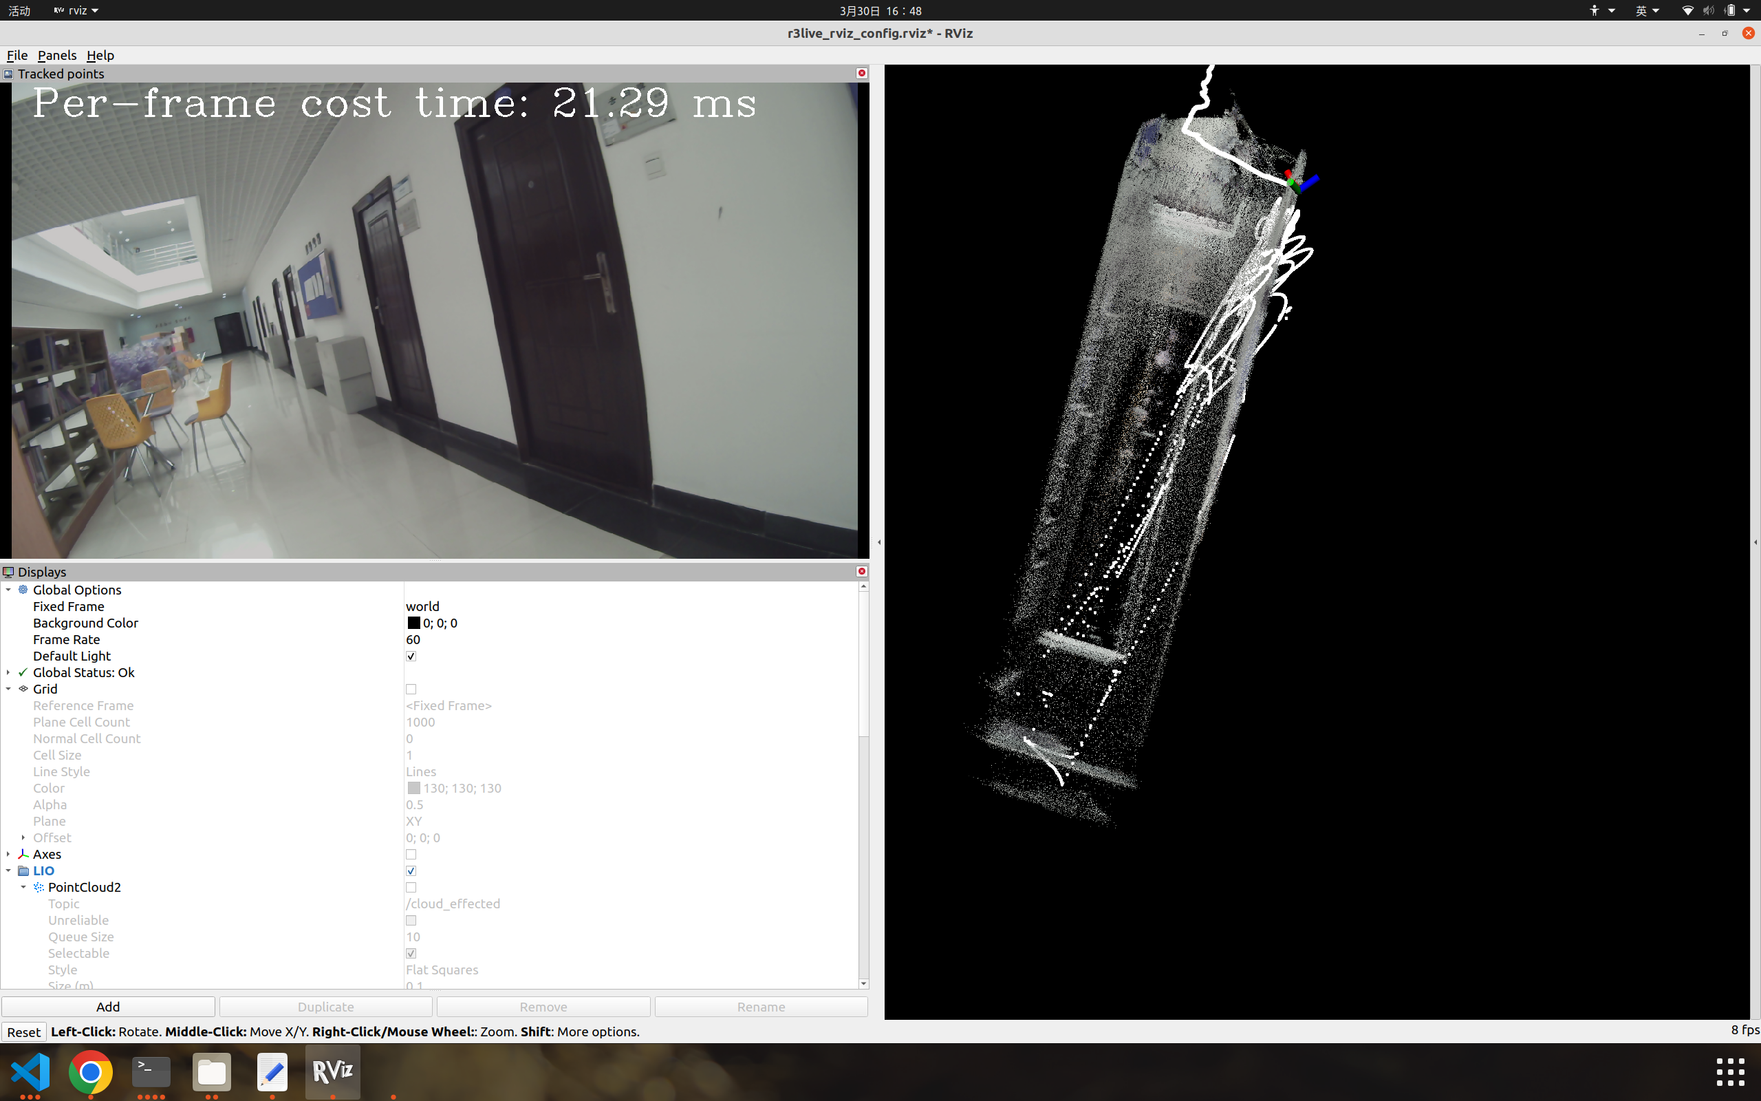Click the LIO group folder icon
Image resolution: width=1761 pixels, height=1101 pixels.
coord(24,870)
